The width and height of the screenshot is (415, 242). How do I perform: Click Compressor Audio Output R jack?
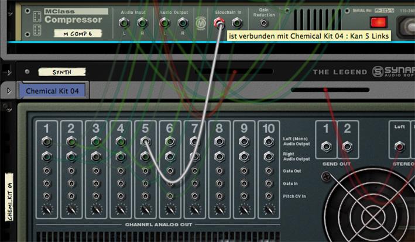(x=183, y=23)
